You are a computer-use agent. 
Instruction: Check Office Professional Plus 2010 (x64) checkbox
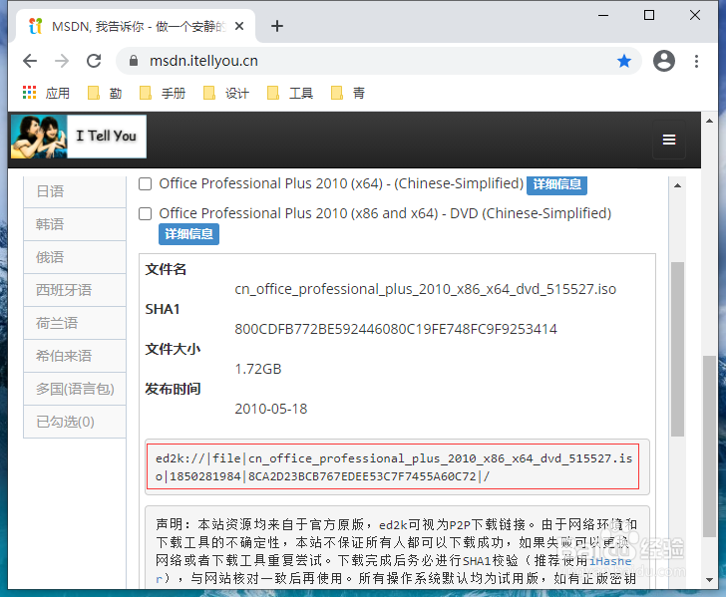146,184
